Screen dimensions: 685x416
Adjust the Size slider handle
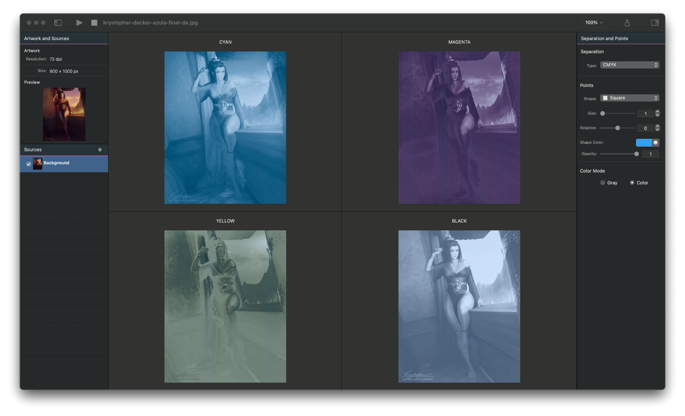602,114
